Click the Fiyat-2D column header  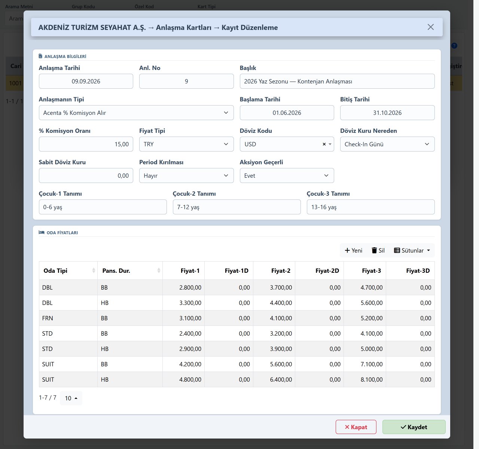[319, 271]
